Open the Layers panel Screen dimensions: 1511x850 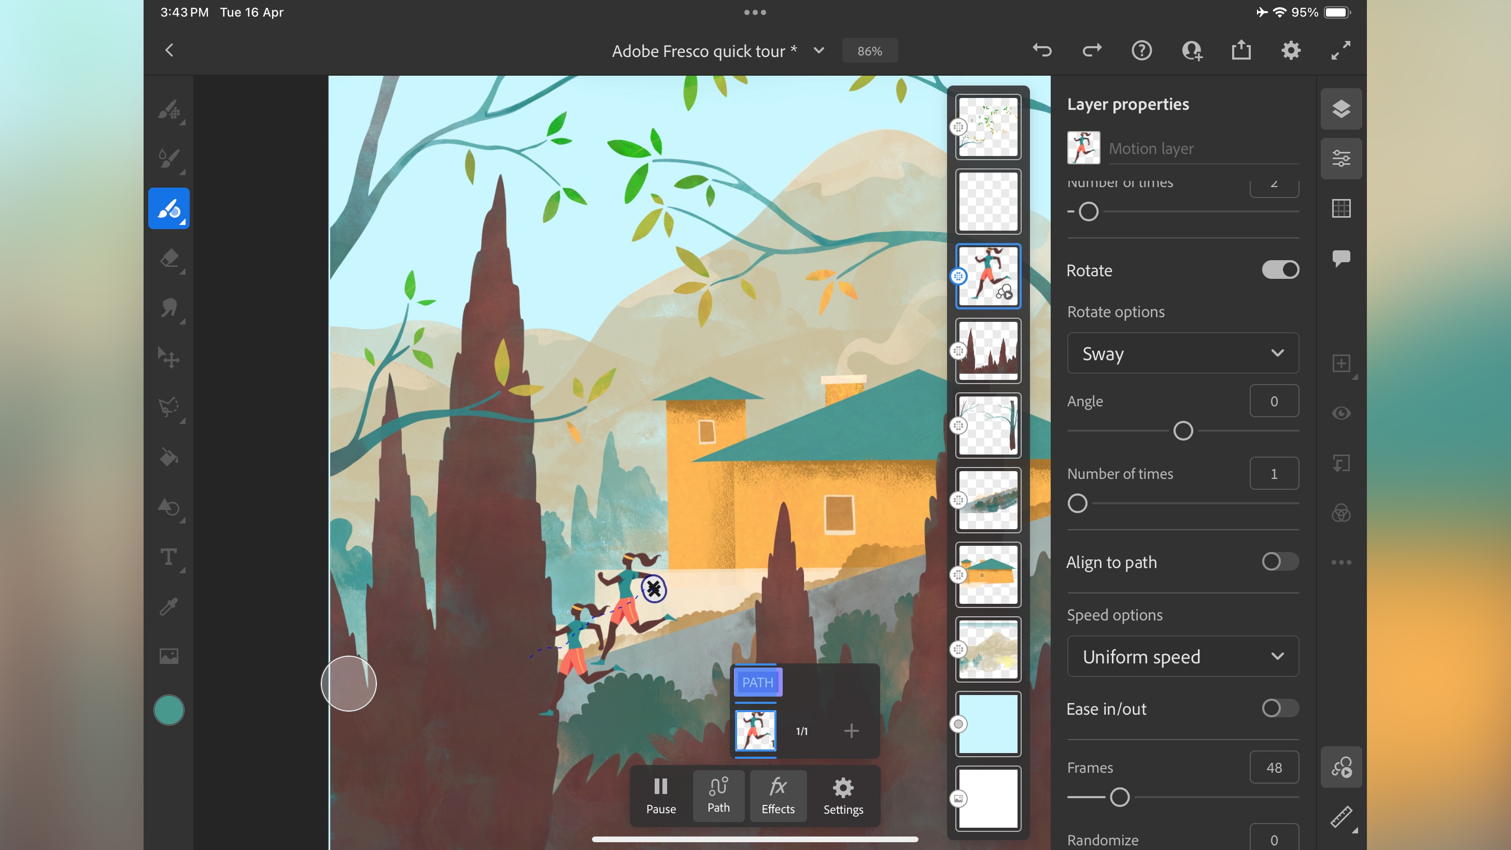click(1342, 109)
